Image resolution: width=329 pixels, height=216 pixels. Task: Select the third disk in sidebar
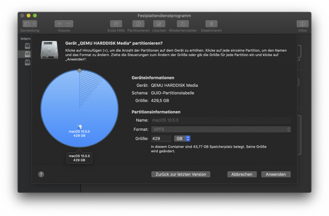28,62
